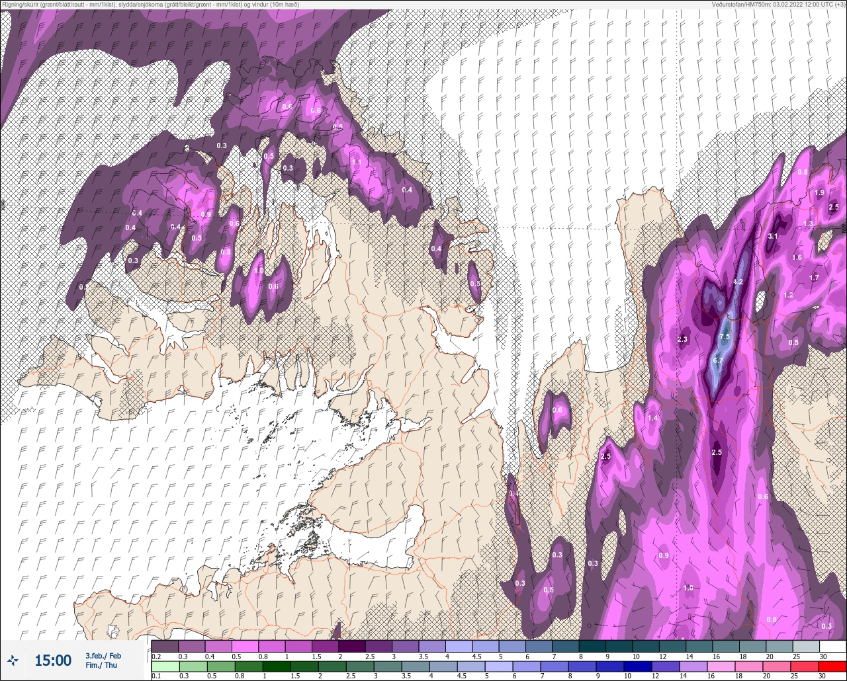Image resolution: width=847 pixels, height=681 pixels.
Task: Click the 2.3 precipitation value on the map
Action: click(x=683, y=339)
